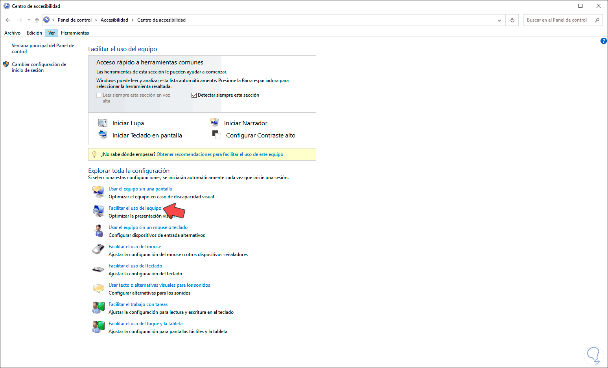Open the Help question mark icon

(x=604, y=40)
